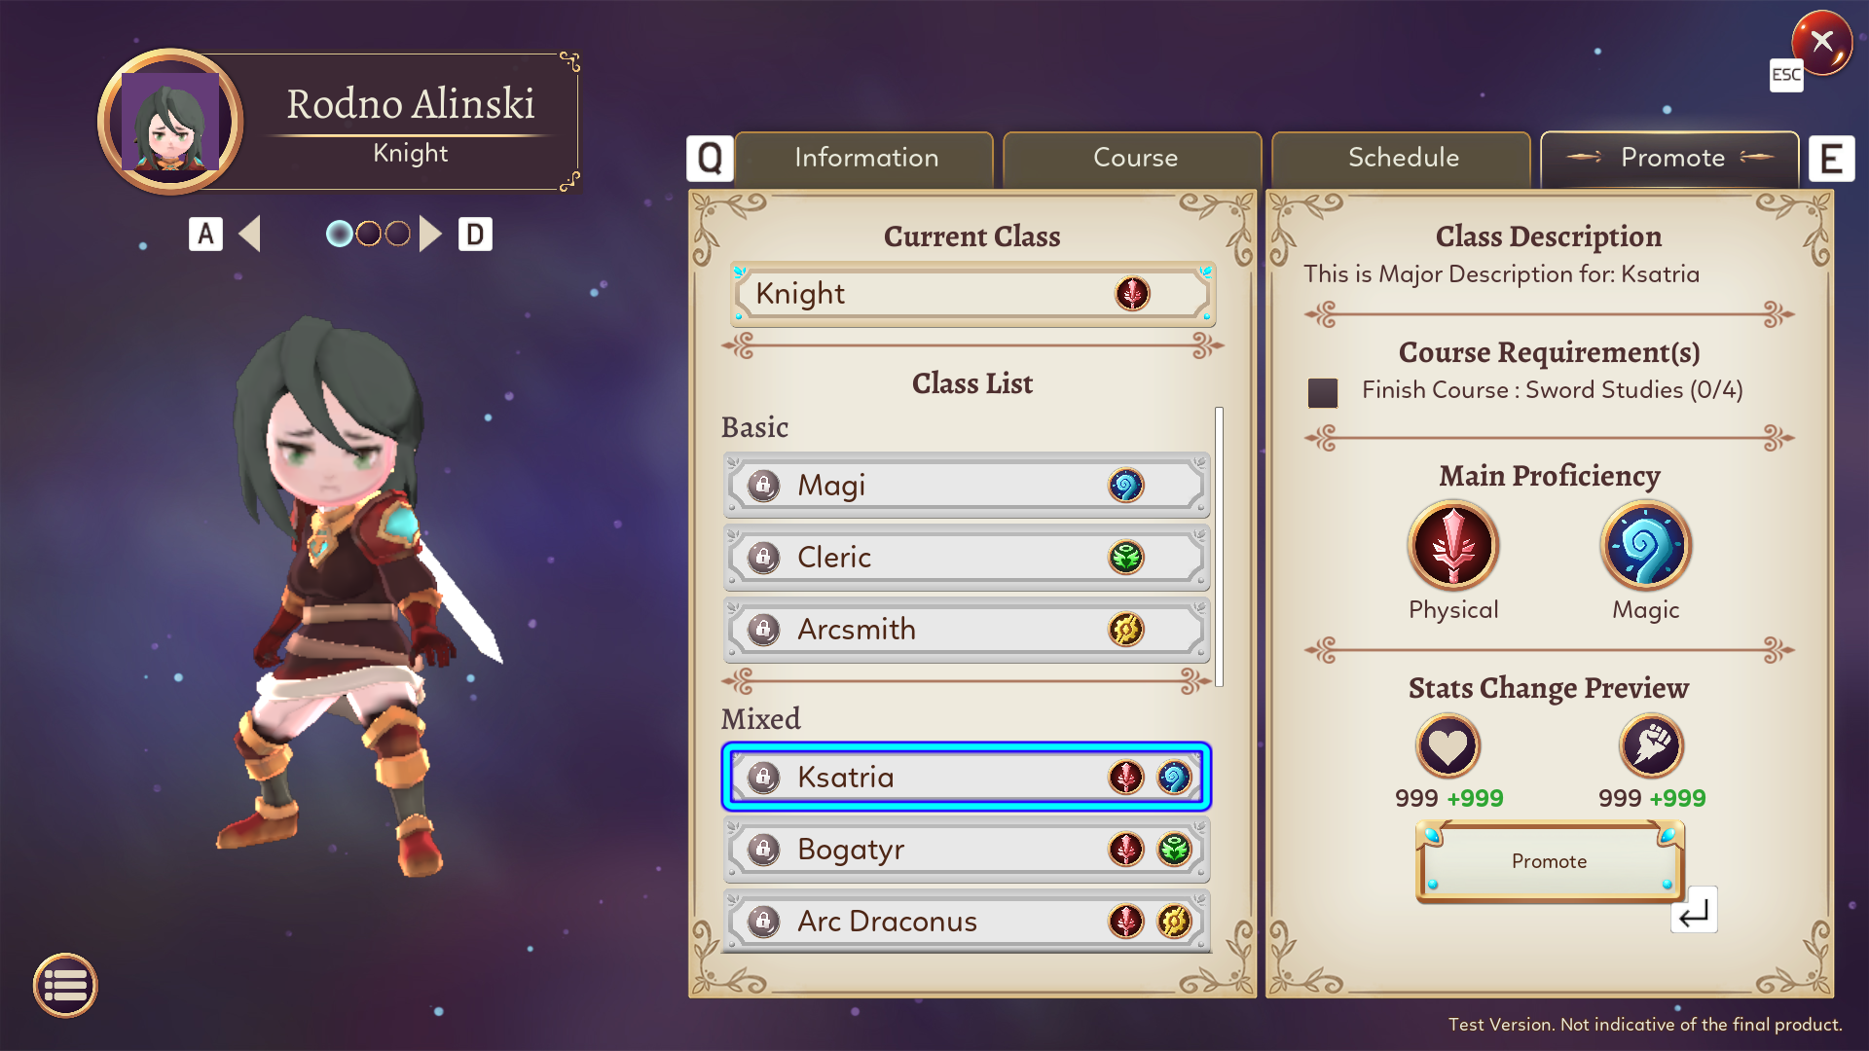Toggle the Sword Studies requirement checkbox
1869x1051 pixels.
(x=1323, y=392)
